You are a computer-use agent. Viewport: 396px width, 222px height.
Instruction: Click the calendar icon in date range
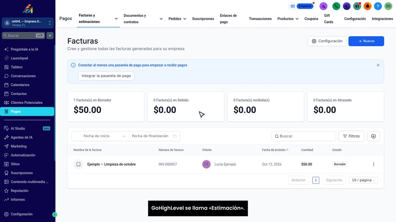click(175, 136)
